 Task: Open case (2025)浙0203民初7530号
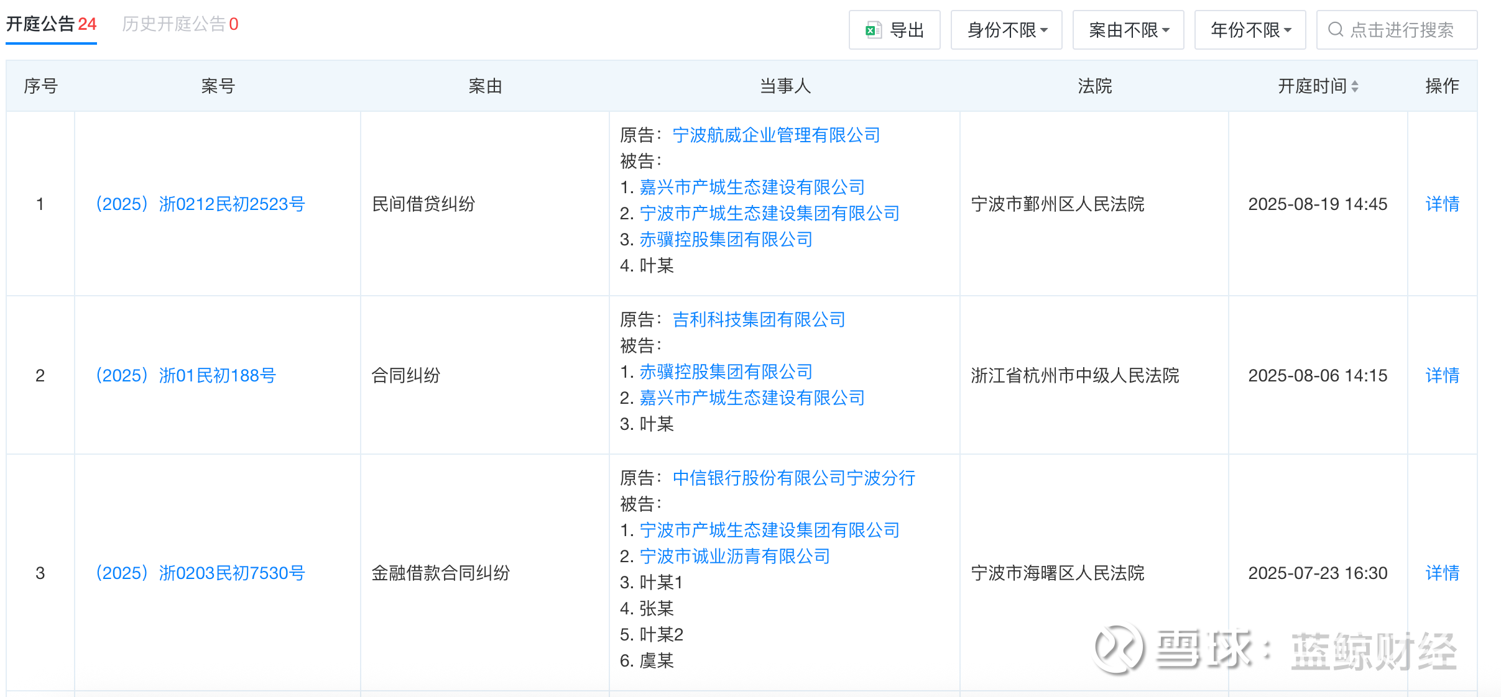point(200,573)
